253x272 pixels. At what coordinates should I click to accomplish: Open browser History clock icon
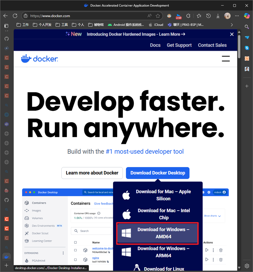pyautogui.click(x=209, y=16)
